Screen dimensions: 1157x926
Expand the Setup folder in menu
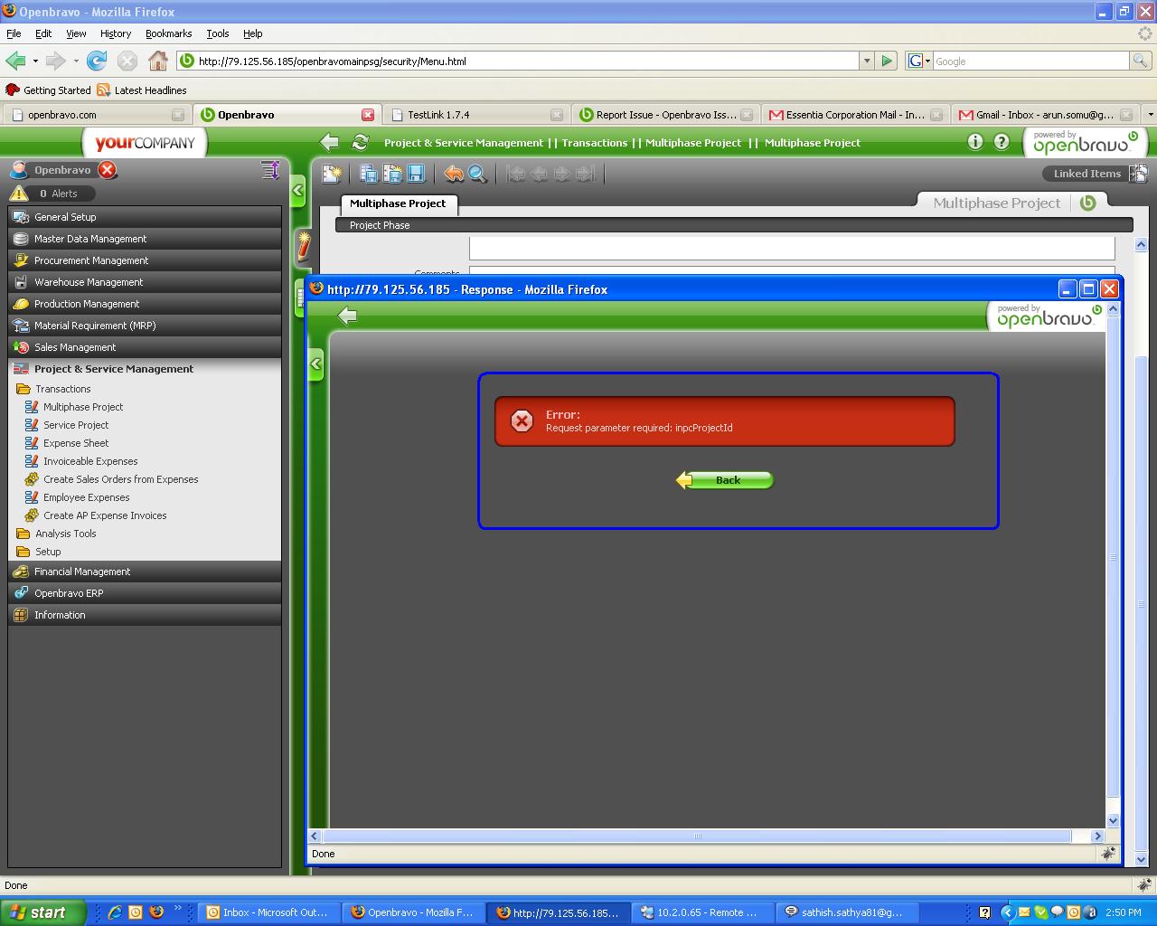point(48,552)
